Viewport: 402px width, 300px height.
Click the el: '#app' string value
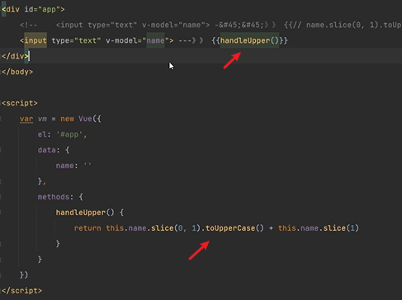pos(72,134)
